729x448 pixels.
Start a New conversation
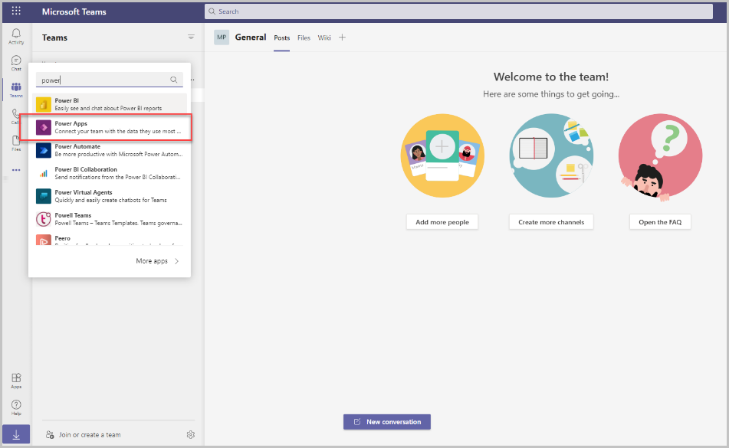(386, 421)
